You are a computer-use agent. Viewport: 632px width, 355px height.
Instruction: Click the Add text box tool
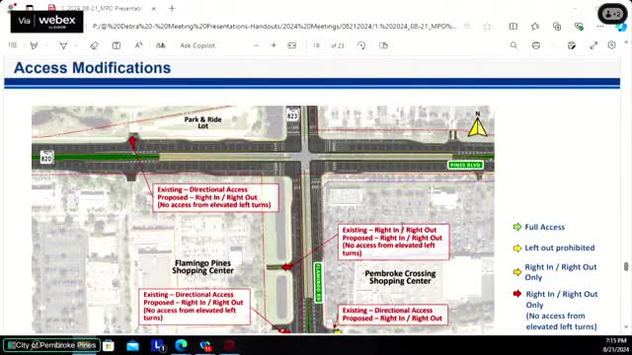tap(117, 45)
